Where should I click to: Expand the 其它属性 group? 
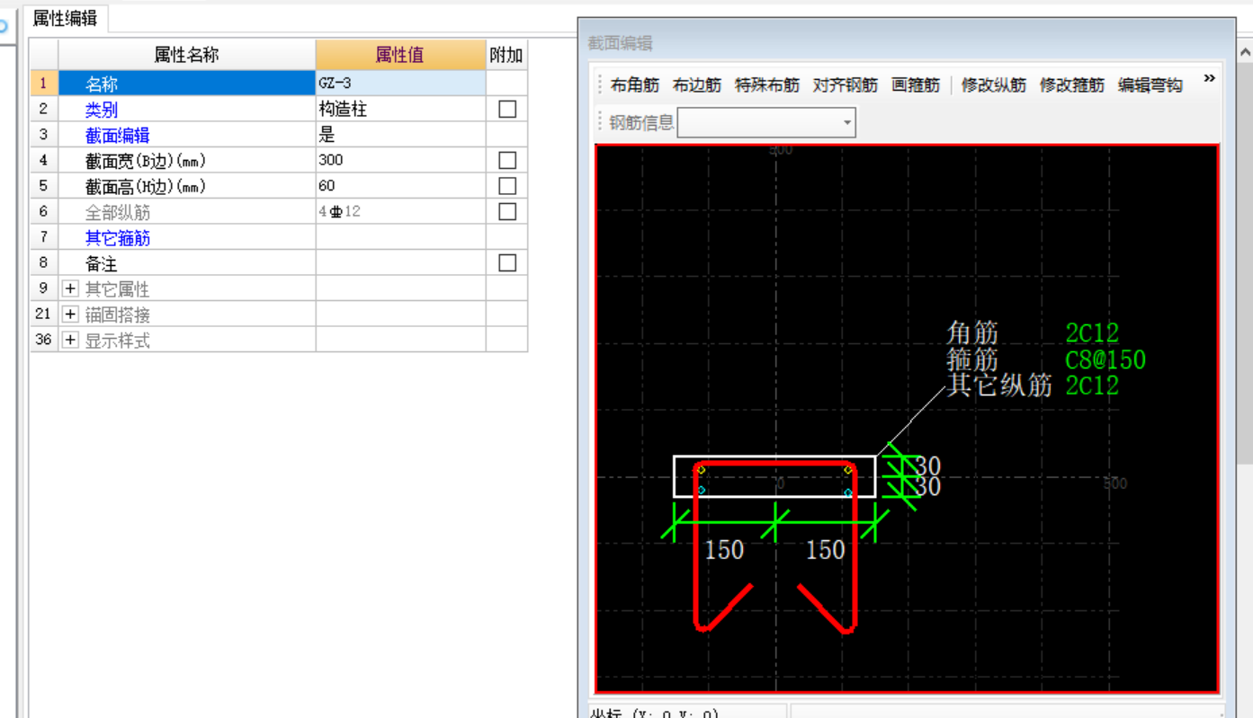tap(71, 289)
